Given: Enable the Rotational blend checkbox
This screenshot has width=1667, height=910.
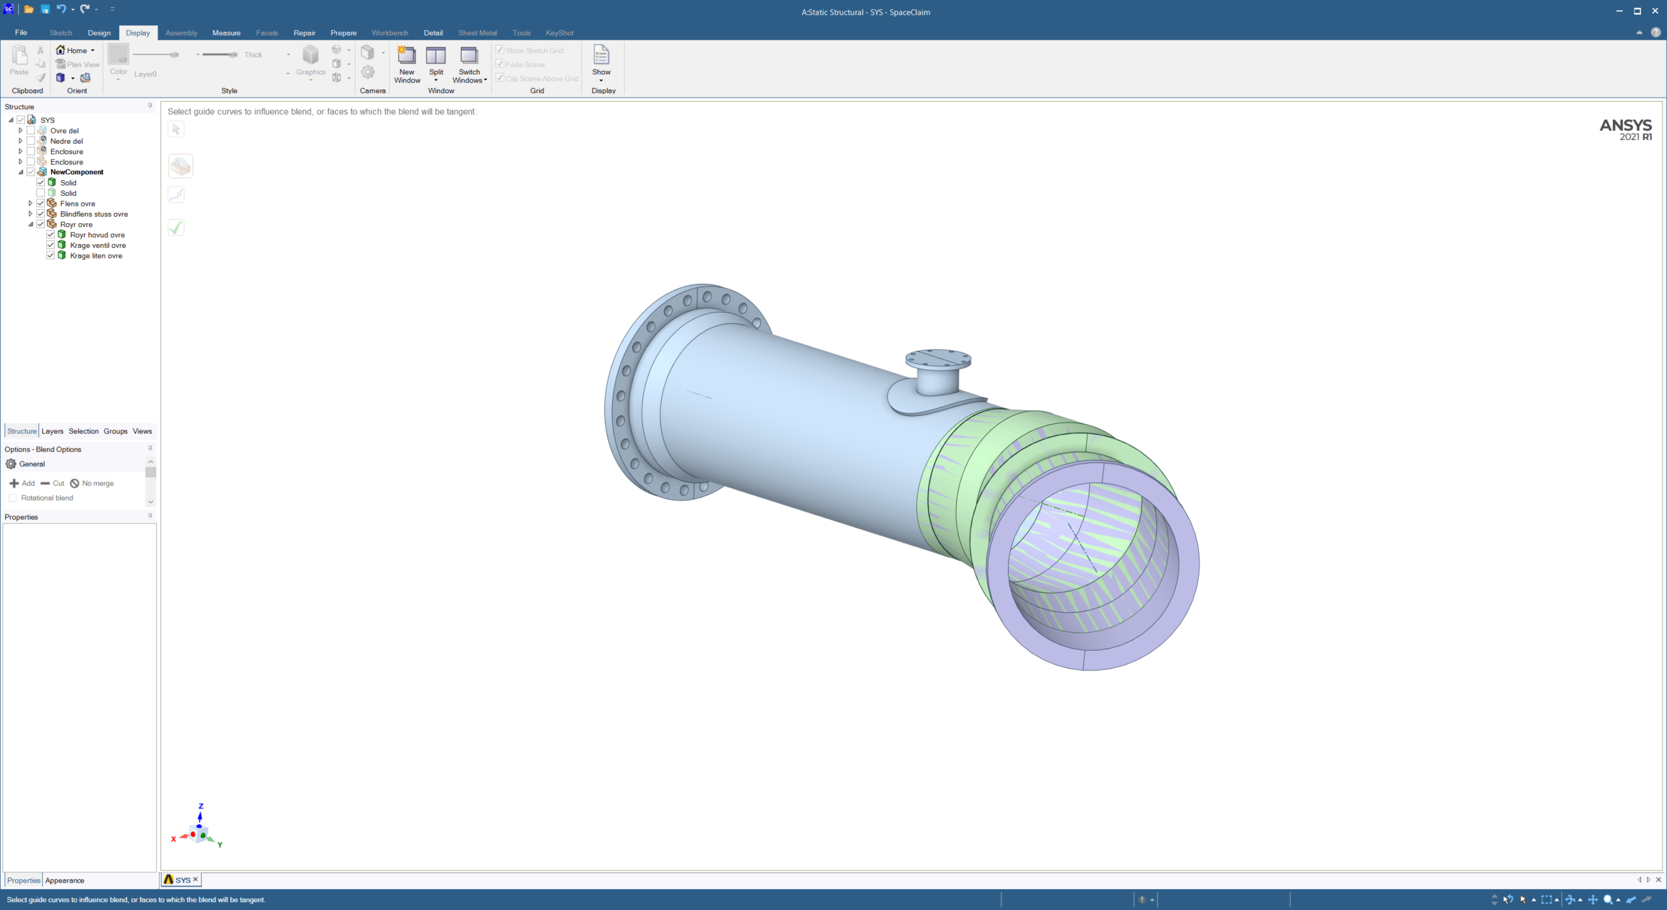Looking at the screenshot, I should tap(13, 498).
